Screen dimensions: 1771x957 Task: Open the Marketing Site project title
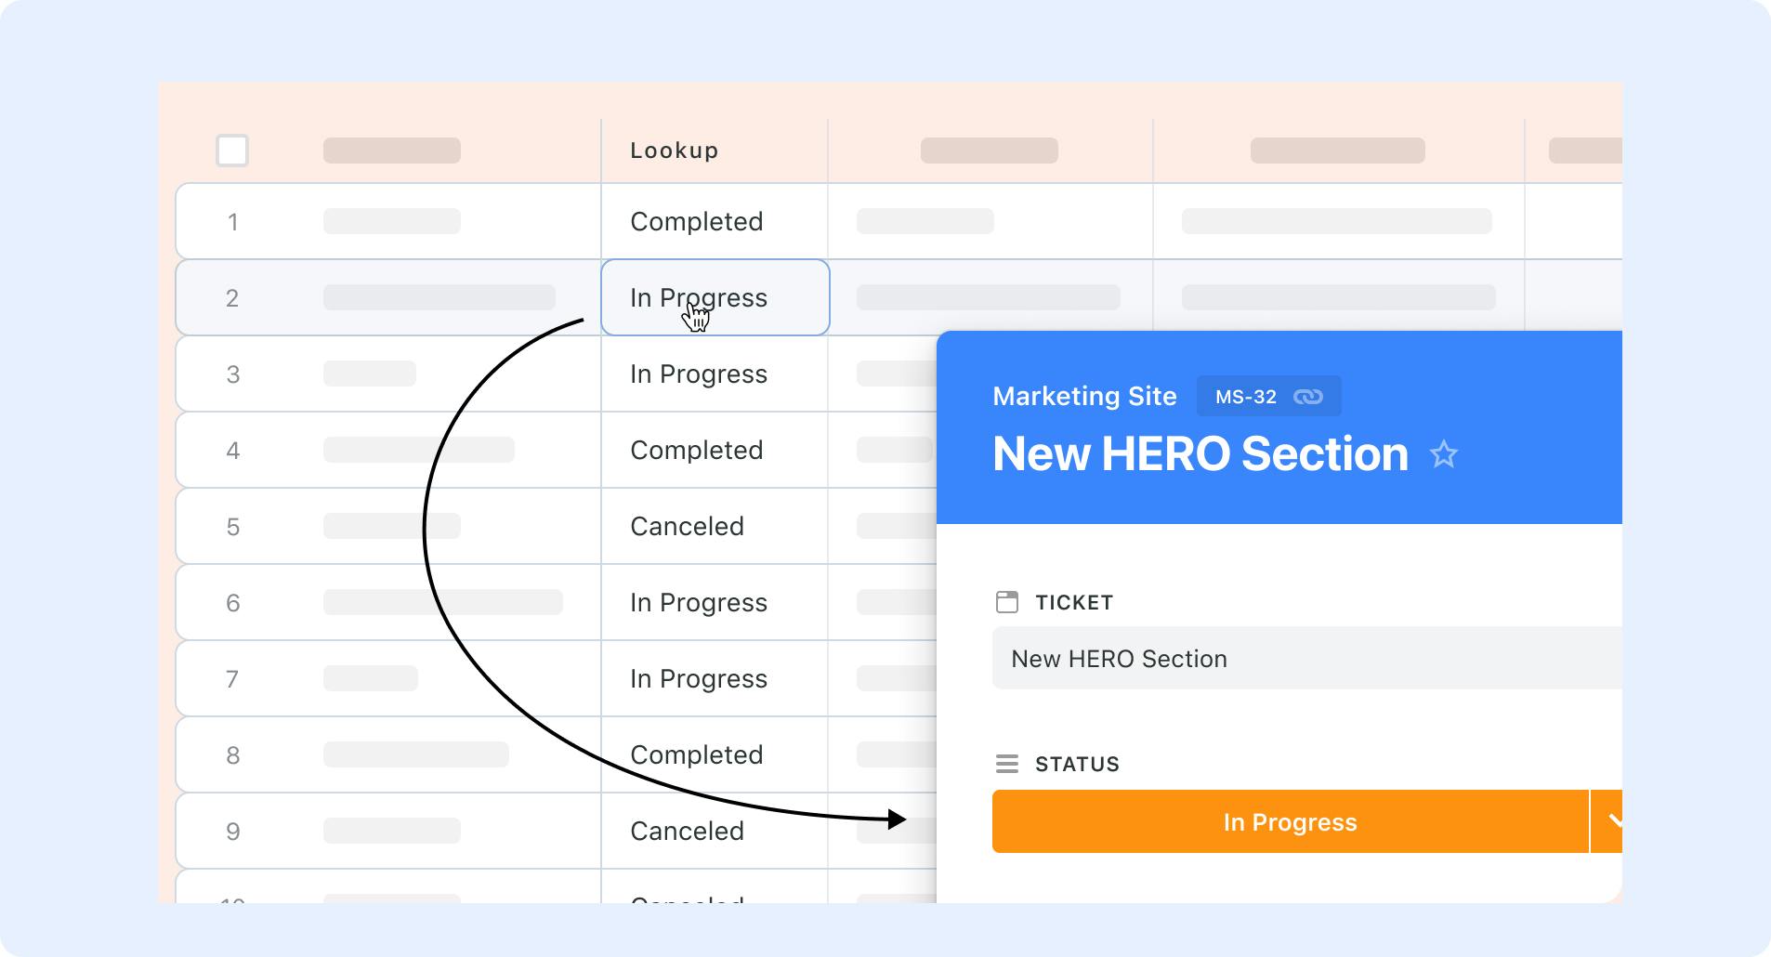tap(1084, 397)
